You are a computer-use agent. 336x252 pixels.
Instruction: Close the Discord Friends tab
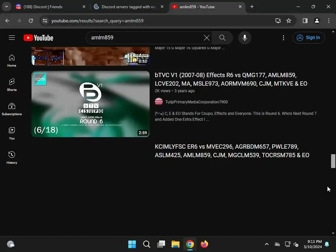tap(84, 7)
